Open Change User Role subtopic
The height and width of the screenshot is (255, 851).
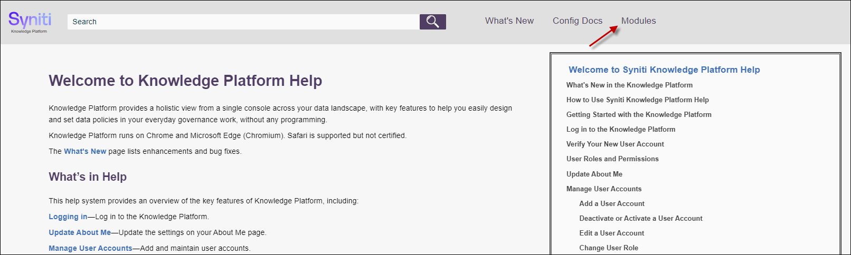click(x=609, y=248)
